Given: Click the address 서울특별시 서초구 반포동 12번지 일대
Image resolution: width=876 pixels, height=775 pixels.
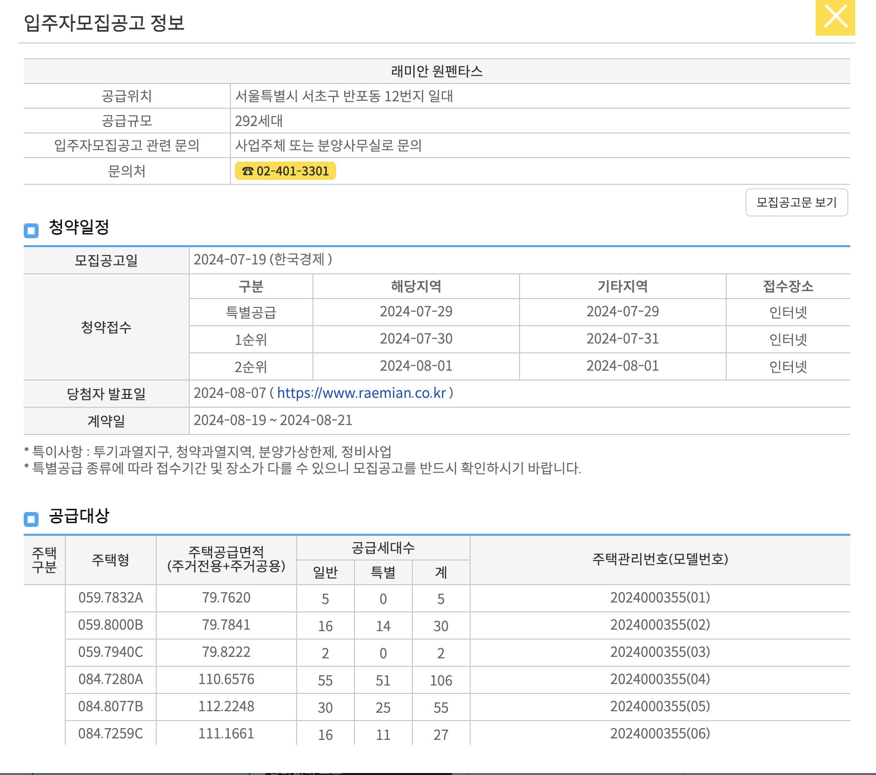Looking at the screenshot, I should click(344, 96).
